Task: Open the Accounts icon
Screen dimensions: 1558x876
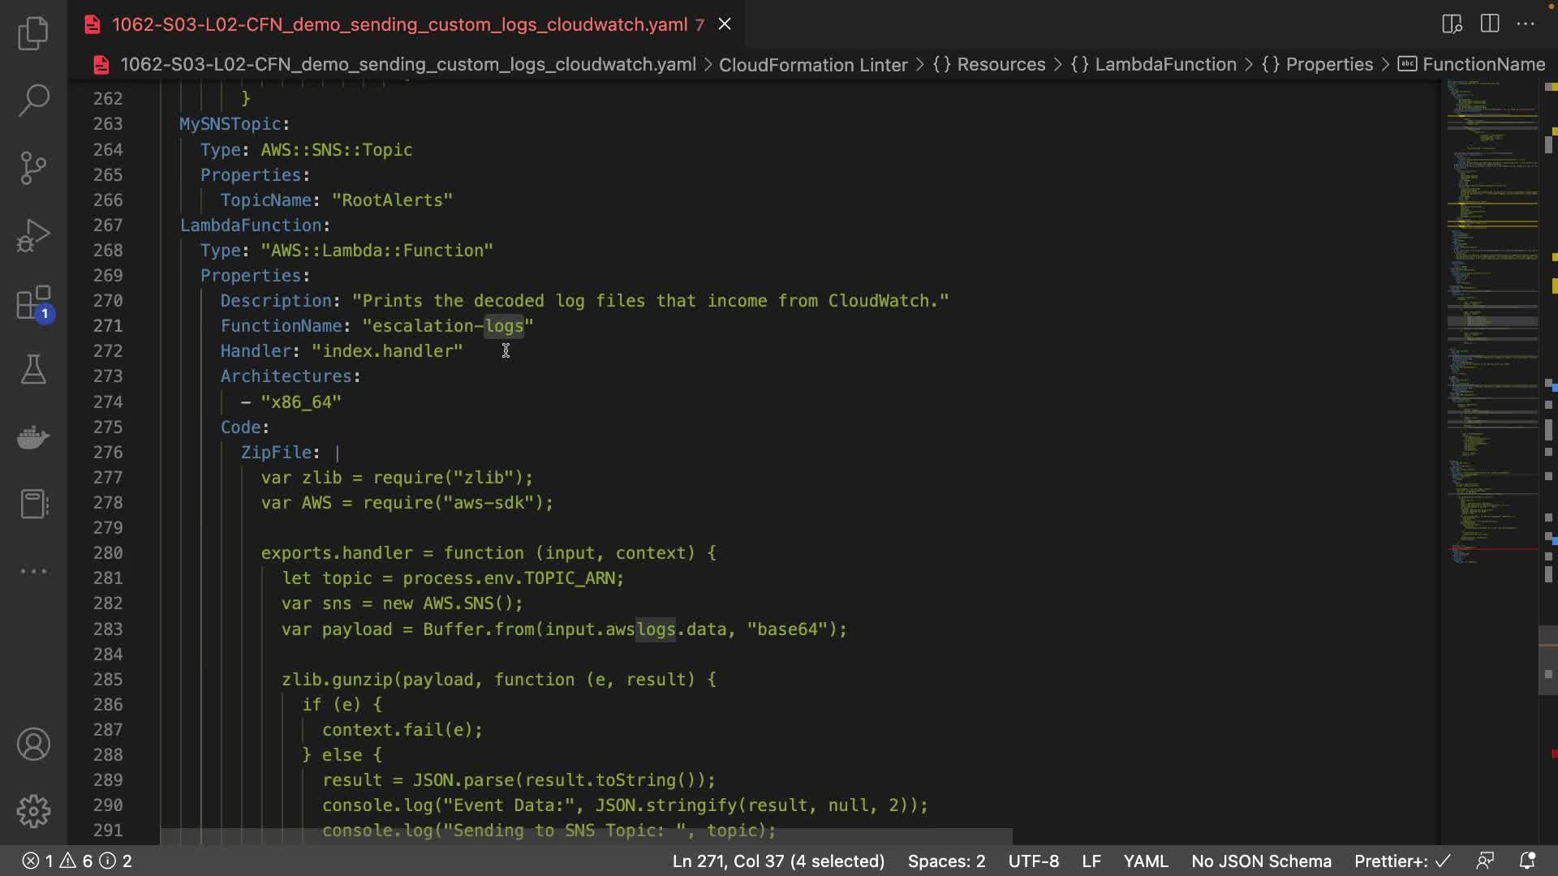Action: [33, 745]
